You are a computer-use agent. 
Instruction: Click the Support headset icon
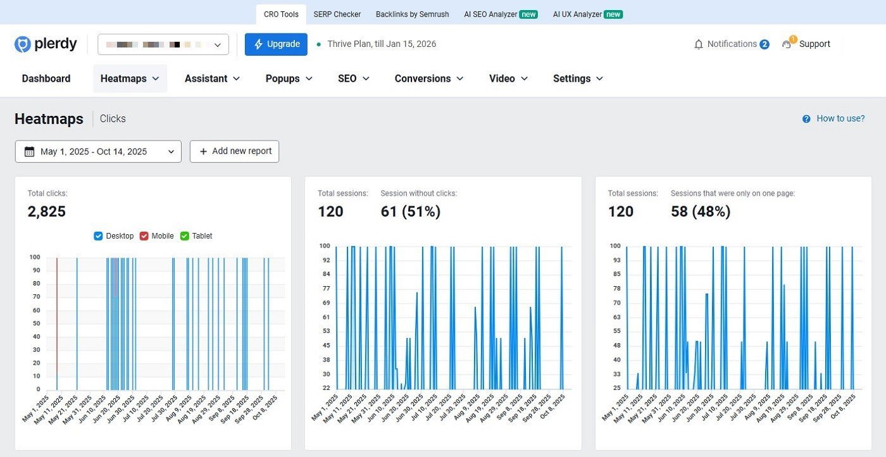click(x=787, y=44)
